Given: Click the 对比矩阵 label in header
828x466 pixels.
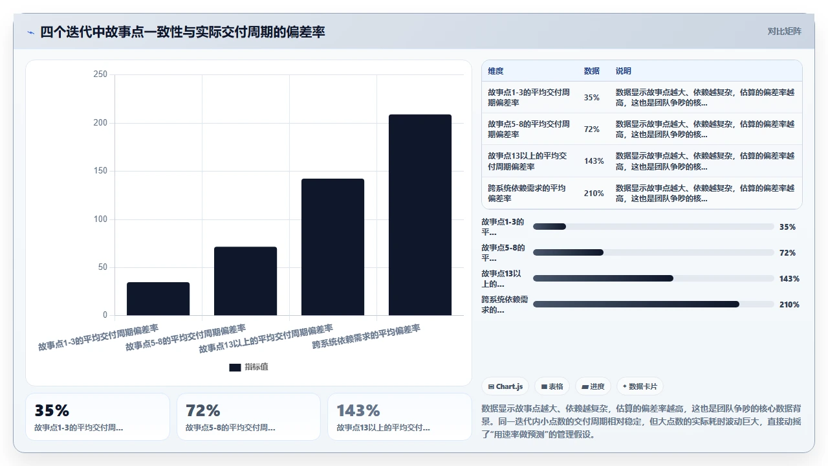Looking at the screenshot, I should (784, 31).
